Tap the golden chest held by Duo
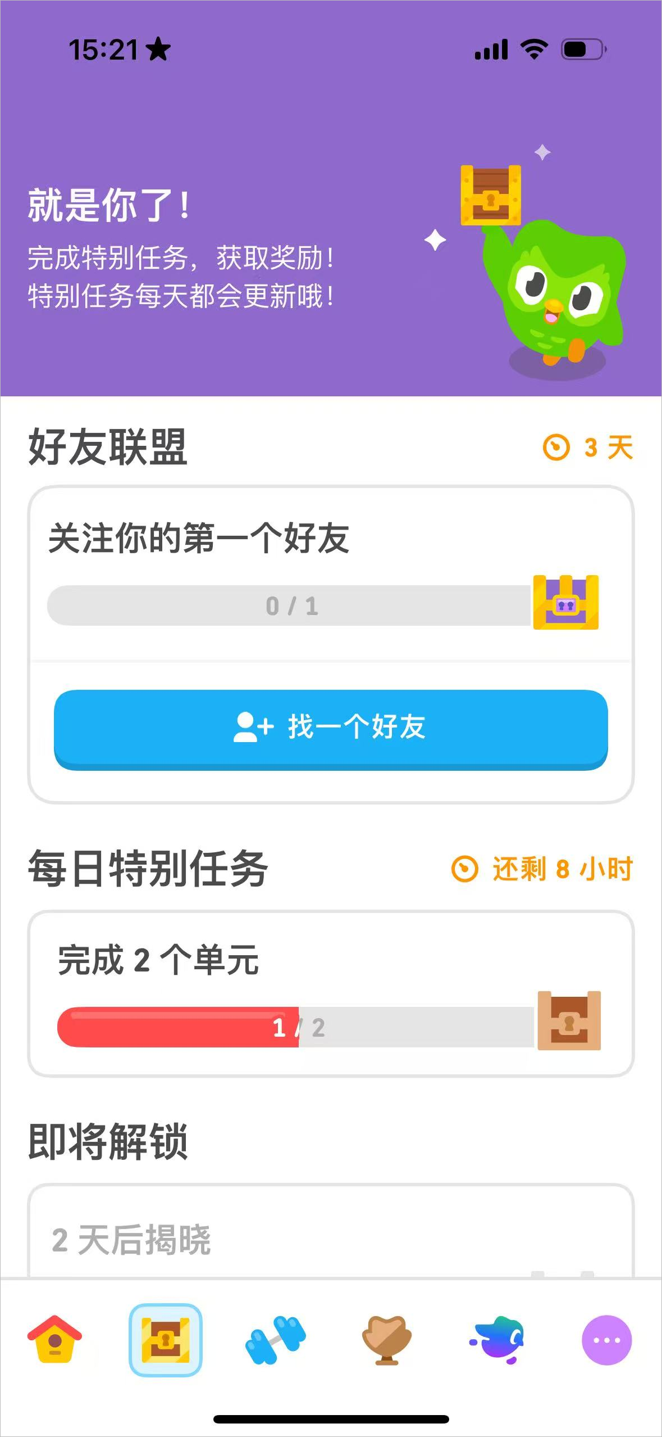Image resolution: width=662 pixels, height=1437 pixels. (491, 195)
